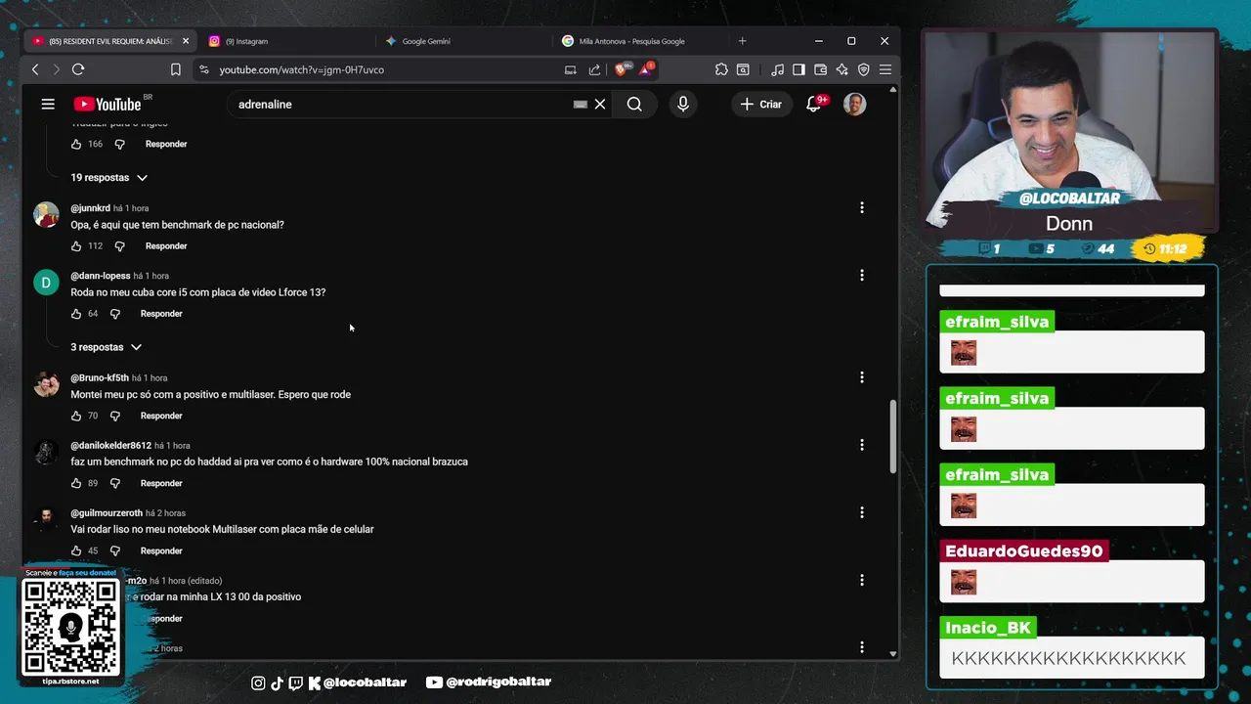The width and height of the screenshot is (1251, 704).
Task: Open the share icon in address bar
Action: coord(594,69)
